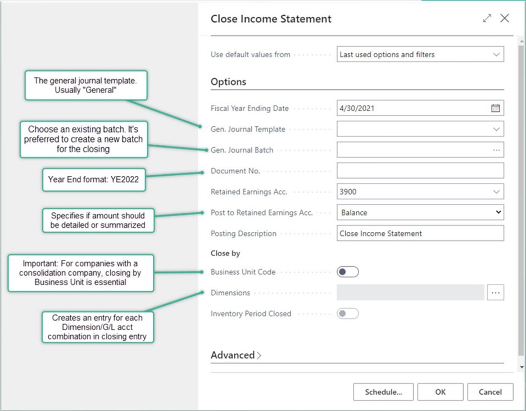This screenshot has width=526, height=411.
Task: Close the Close Income Statement dialog
Action: (x=505, y=18)
